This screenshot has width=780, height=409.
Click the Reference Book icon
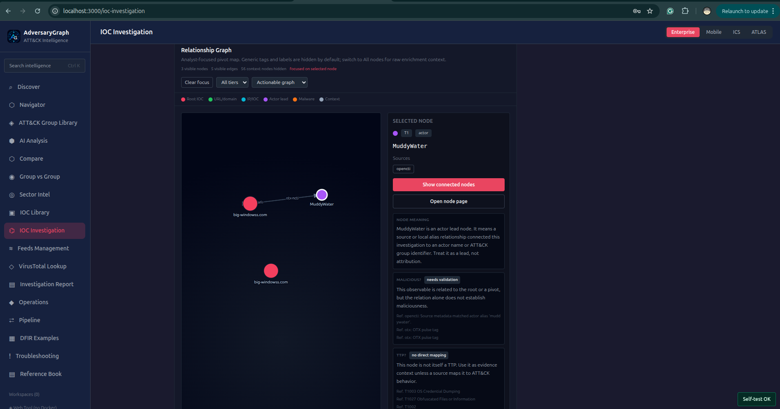[12, 374]
